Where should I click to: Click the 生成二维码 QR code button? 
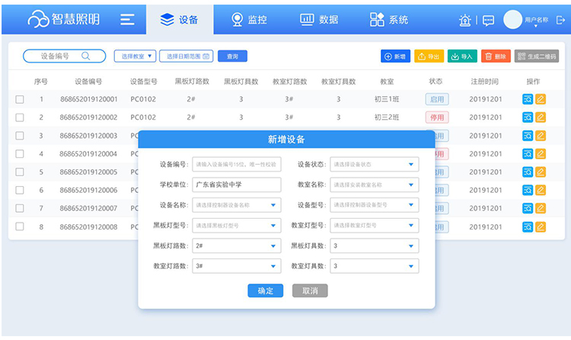tap(536, 56)
